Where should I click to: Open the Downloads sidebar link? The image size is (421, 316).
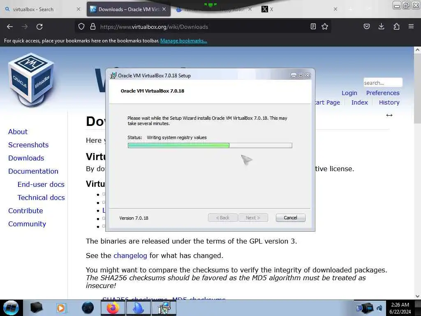[x=26, y=158]
